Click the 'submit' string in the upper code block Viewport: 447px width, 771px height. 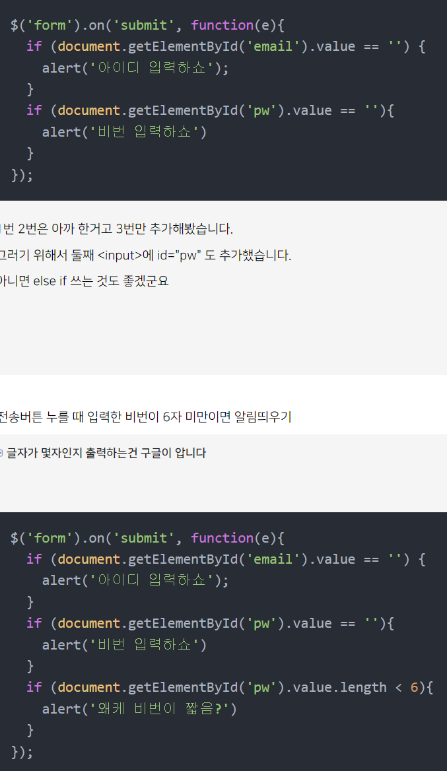143,25
